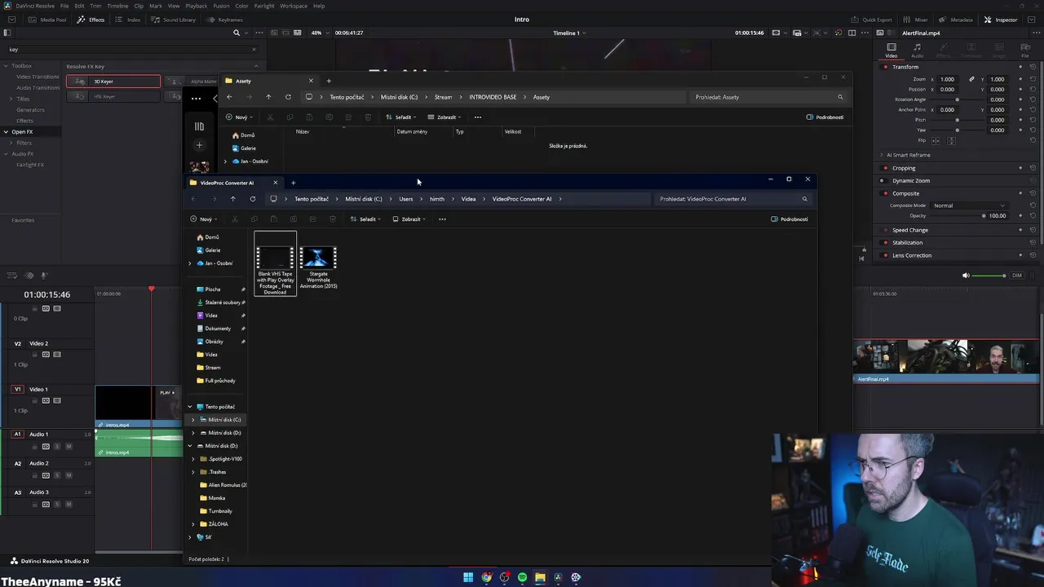Open the Sound Library panel
Image resolution: width=1044 pixels, height=587 pixels.
pos(173,20)
